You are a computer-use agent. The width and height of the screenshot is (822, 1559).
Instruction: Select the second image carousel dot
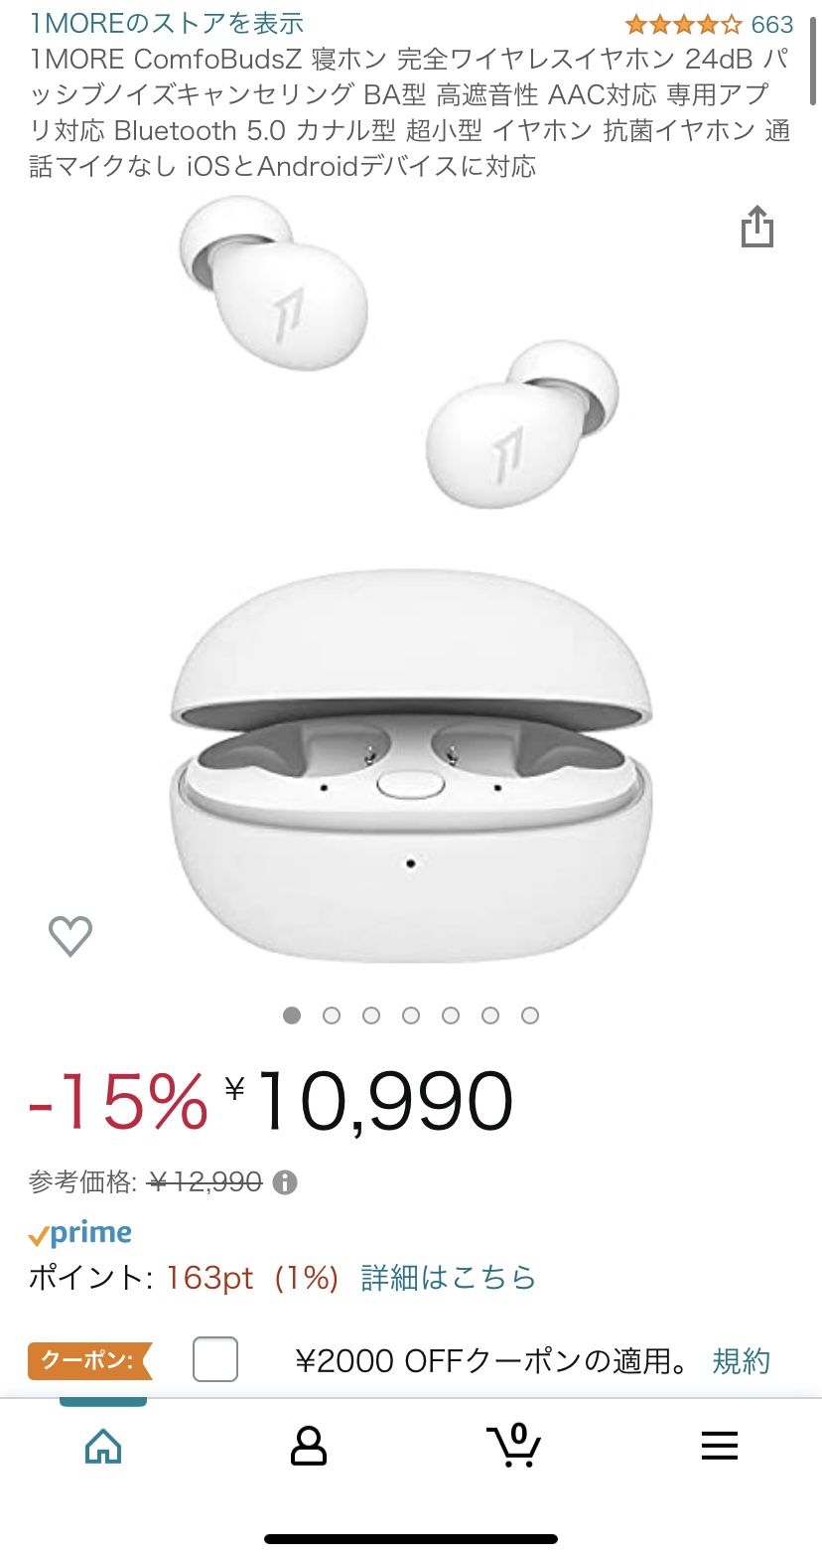coord(332,1015)
